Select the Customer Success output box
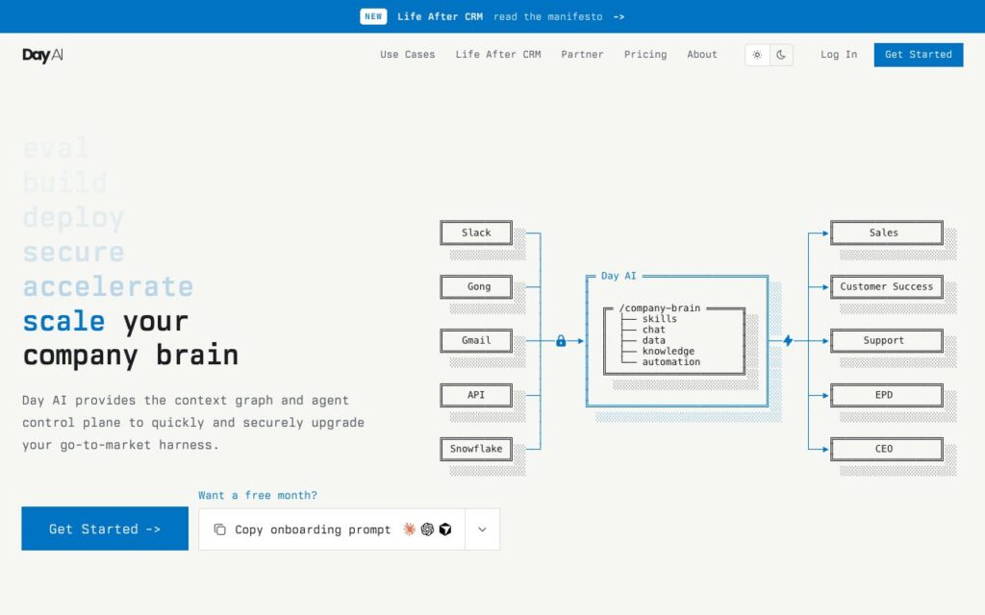 (x=886, y=286)
